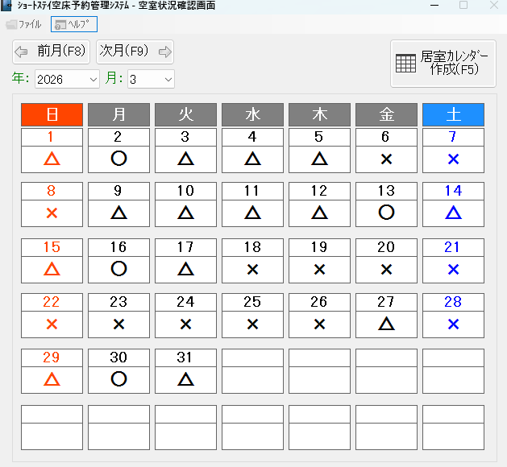Screen dimensions: 507x467
Task: Click the red 日 Sunday column header
Action: pyautogui.click(x=52, y=115)
